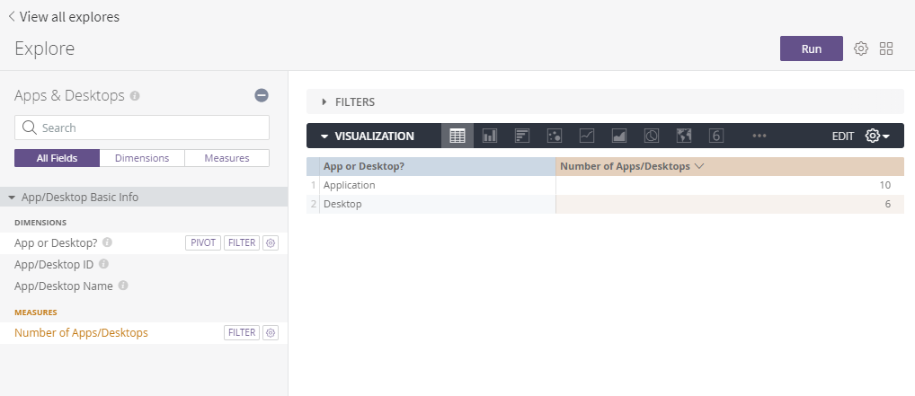915x396 pixels.
Task: Select the single value visualization
Action: [x=716, y=136]
